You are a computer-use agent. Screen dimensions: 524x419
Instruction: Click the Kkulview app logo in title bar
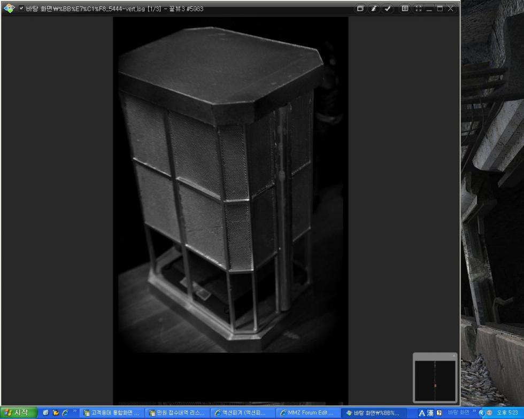[9, 9]
